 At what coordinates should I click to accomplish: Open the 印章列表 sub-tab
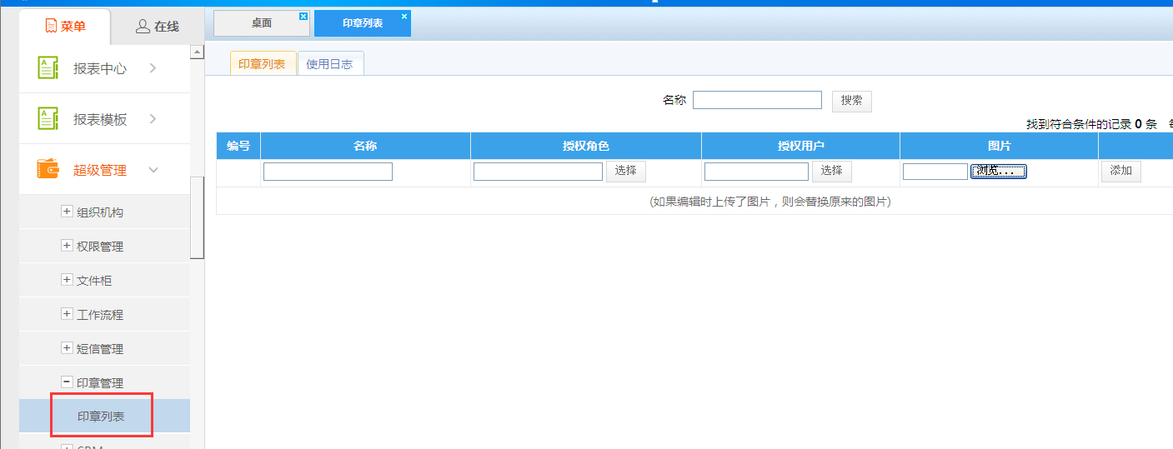tap(263, 64)
